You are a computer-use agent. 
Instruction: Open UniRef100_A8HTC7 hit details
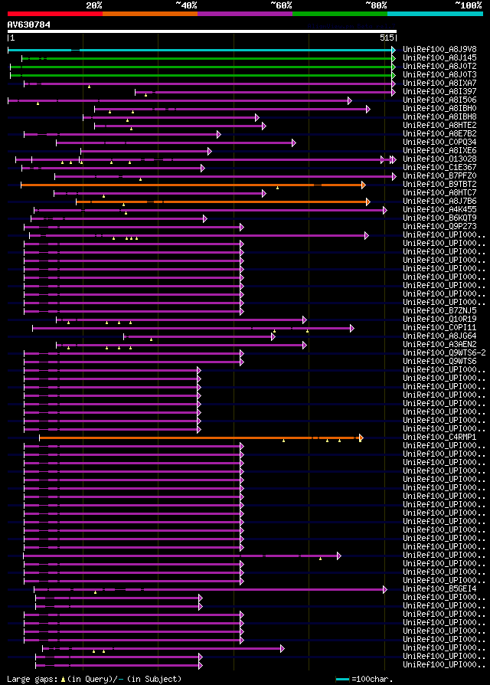coord(439,192)
